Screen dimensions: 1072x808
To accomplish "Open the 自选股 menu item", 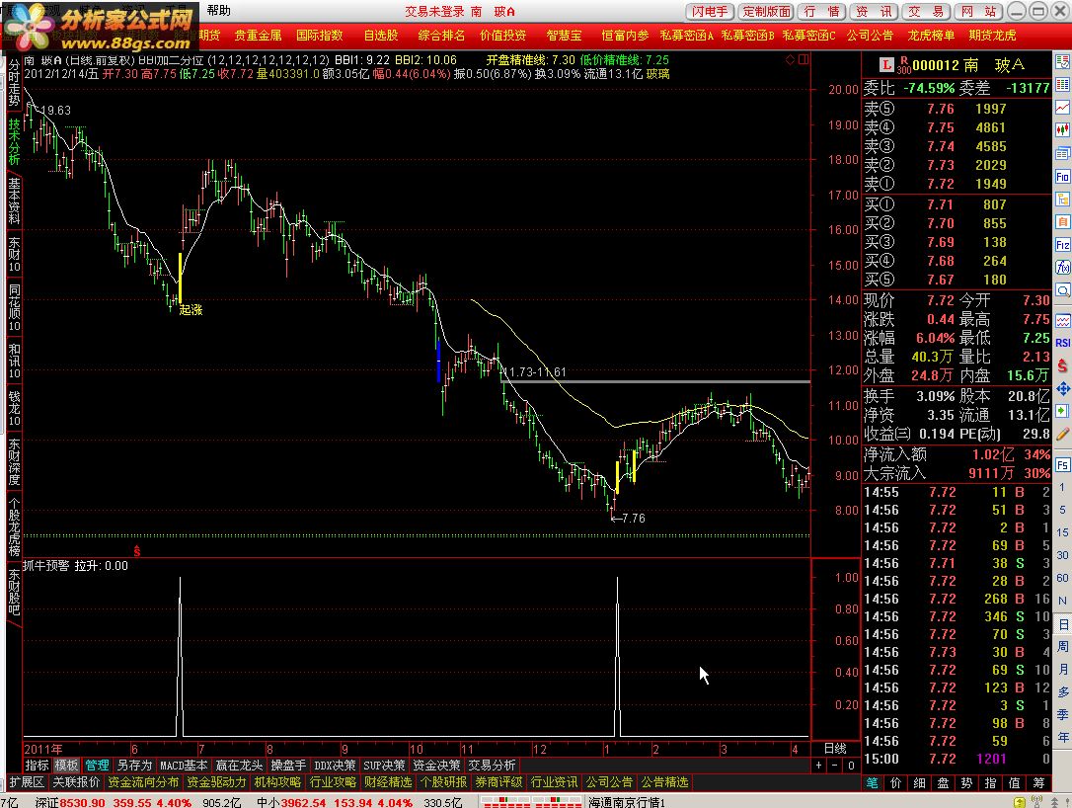I will pyautogui.click(x=380, y=35).
